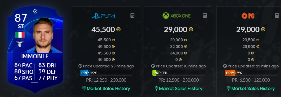This screenshot has height=97, width=281.
Task: Click the Champions League ball icon on card
Action: (x=35, y=11)
